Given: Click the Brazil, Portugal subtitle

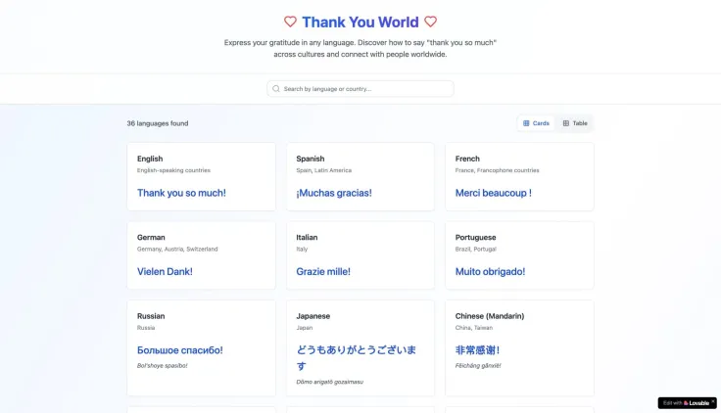Looking at the screenshot, I should click(476, 249).
